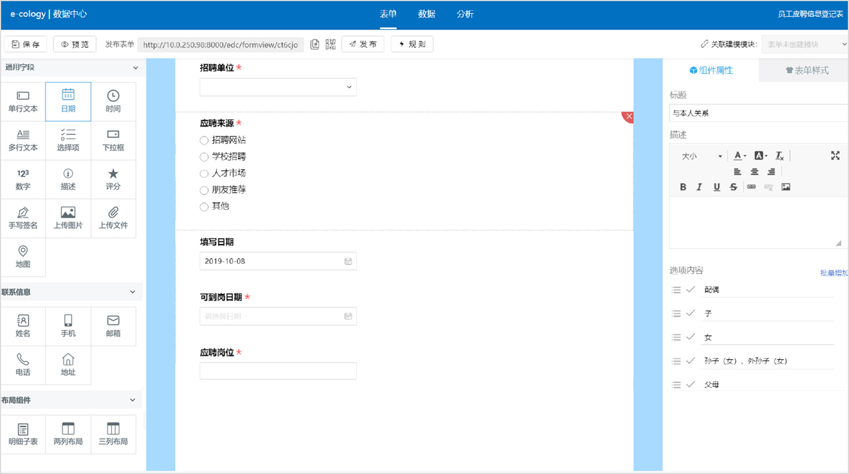Collapse the 通用字段 section
Viewport: 849px width, 474px height.
tap(135, 67)
